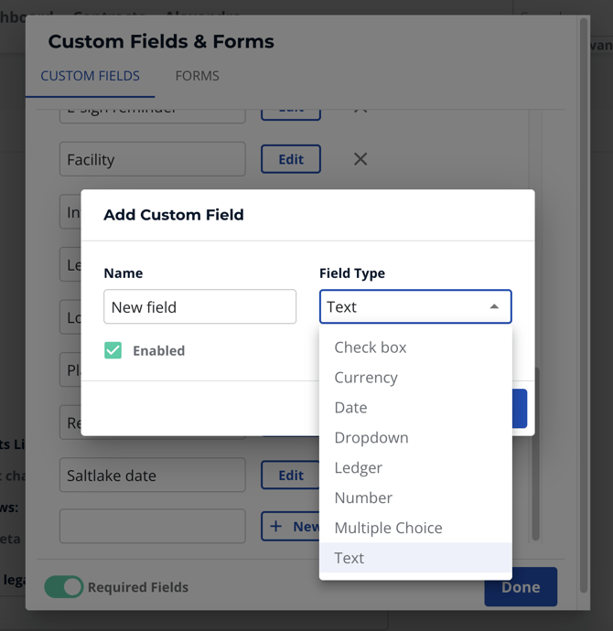This screenshot has height=631, width=613.
Task: Collapse the Field Type dropdown arrow
Action: point(494,307)
